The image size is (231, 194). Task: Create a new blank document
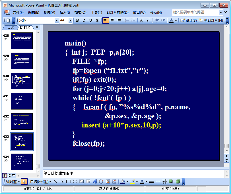tap(8, 20)
